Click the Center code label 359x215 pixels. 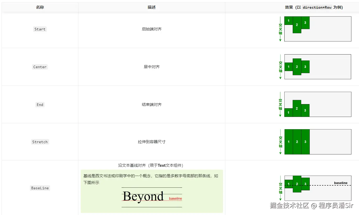40,67
